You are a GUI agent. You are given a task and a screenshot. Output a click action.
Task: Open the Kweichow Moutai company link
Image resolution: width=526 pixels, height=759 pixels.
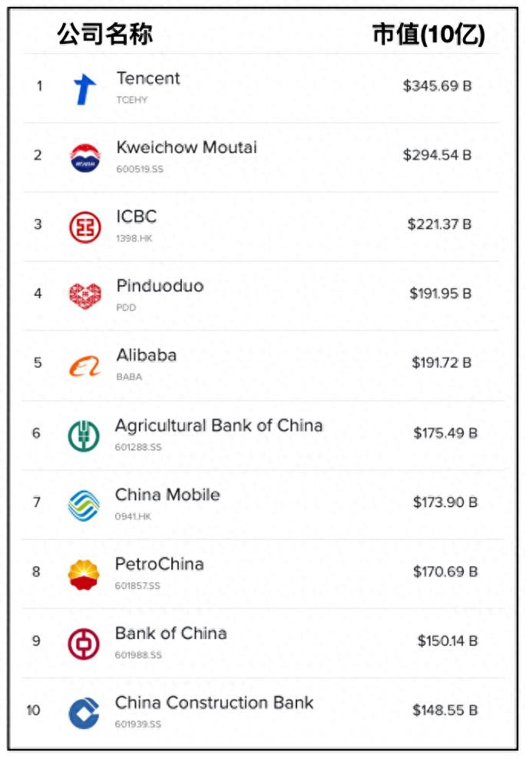(187, 147)
